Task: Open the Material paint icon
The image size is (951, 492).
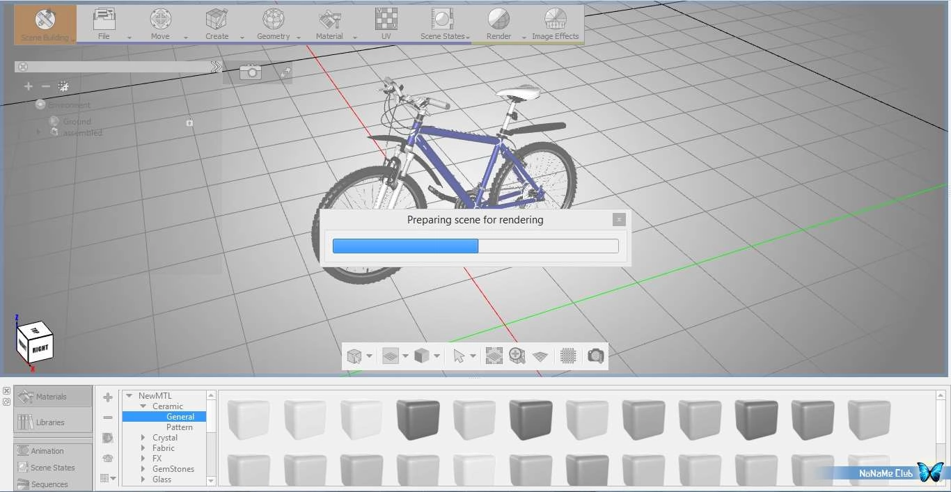Action: coord(329,19)
